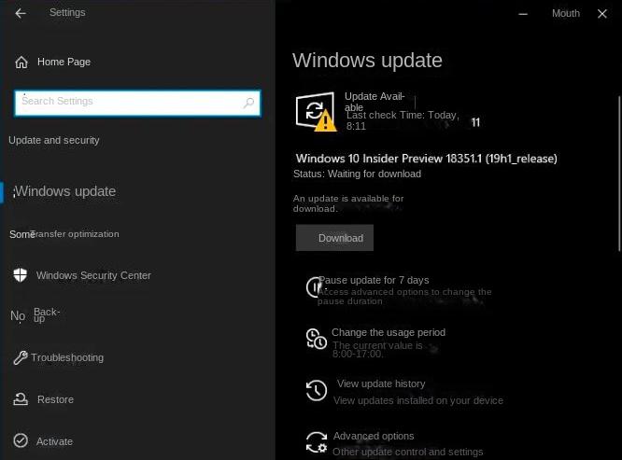This screenshot has height=460, width=622.
Task: Click the search magnifier icon
Action: (249, 103)
